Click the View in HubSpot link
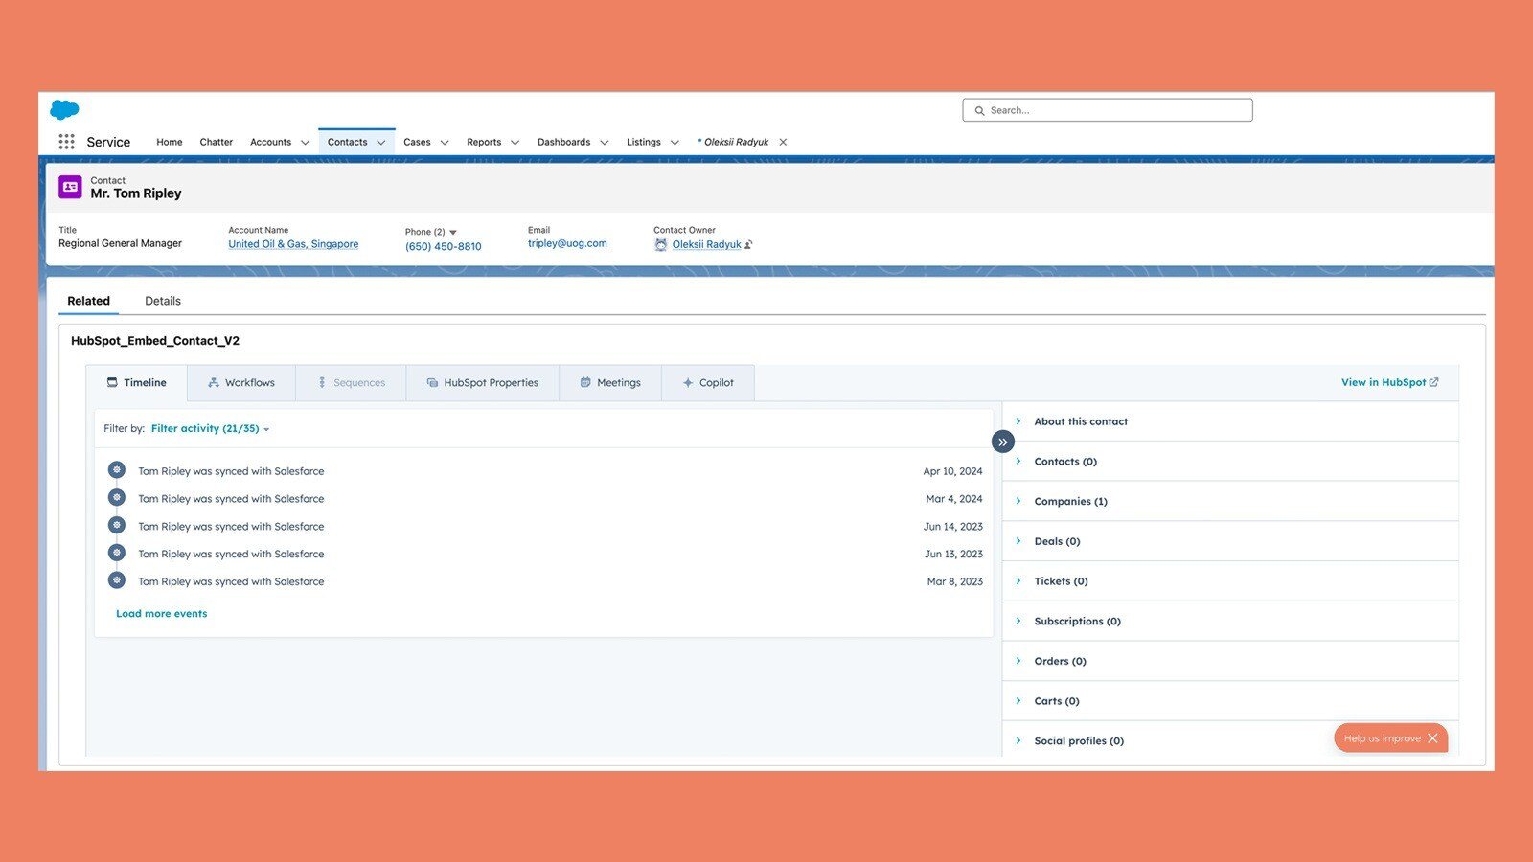This screenshot has height=862, width=1533. click(x=1389, y=382)
